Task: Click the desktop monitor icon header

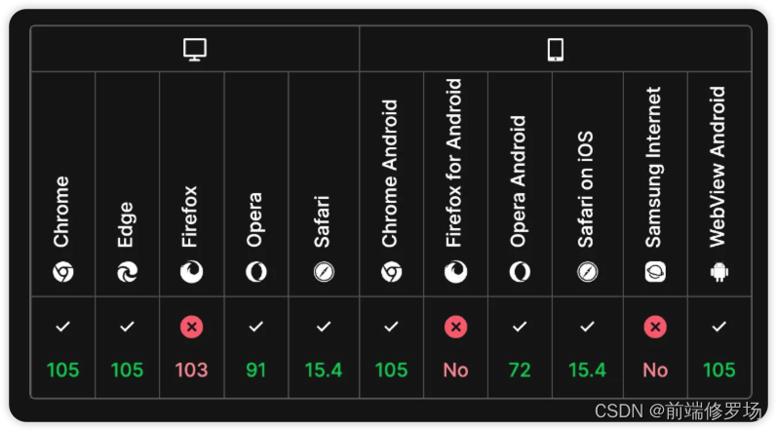Action: pos(195,50)
